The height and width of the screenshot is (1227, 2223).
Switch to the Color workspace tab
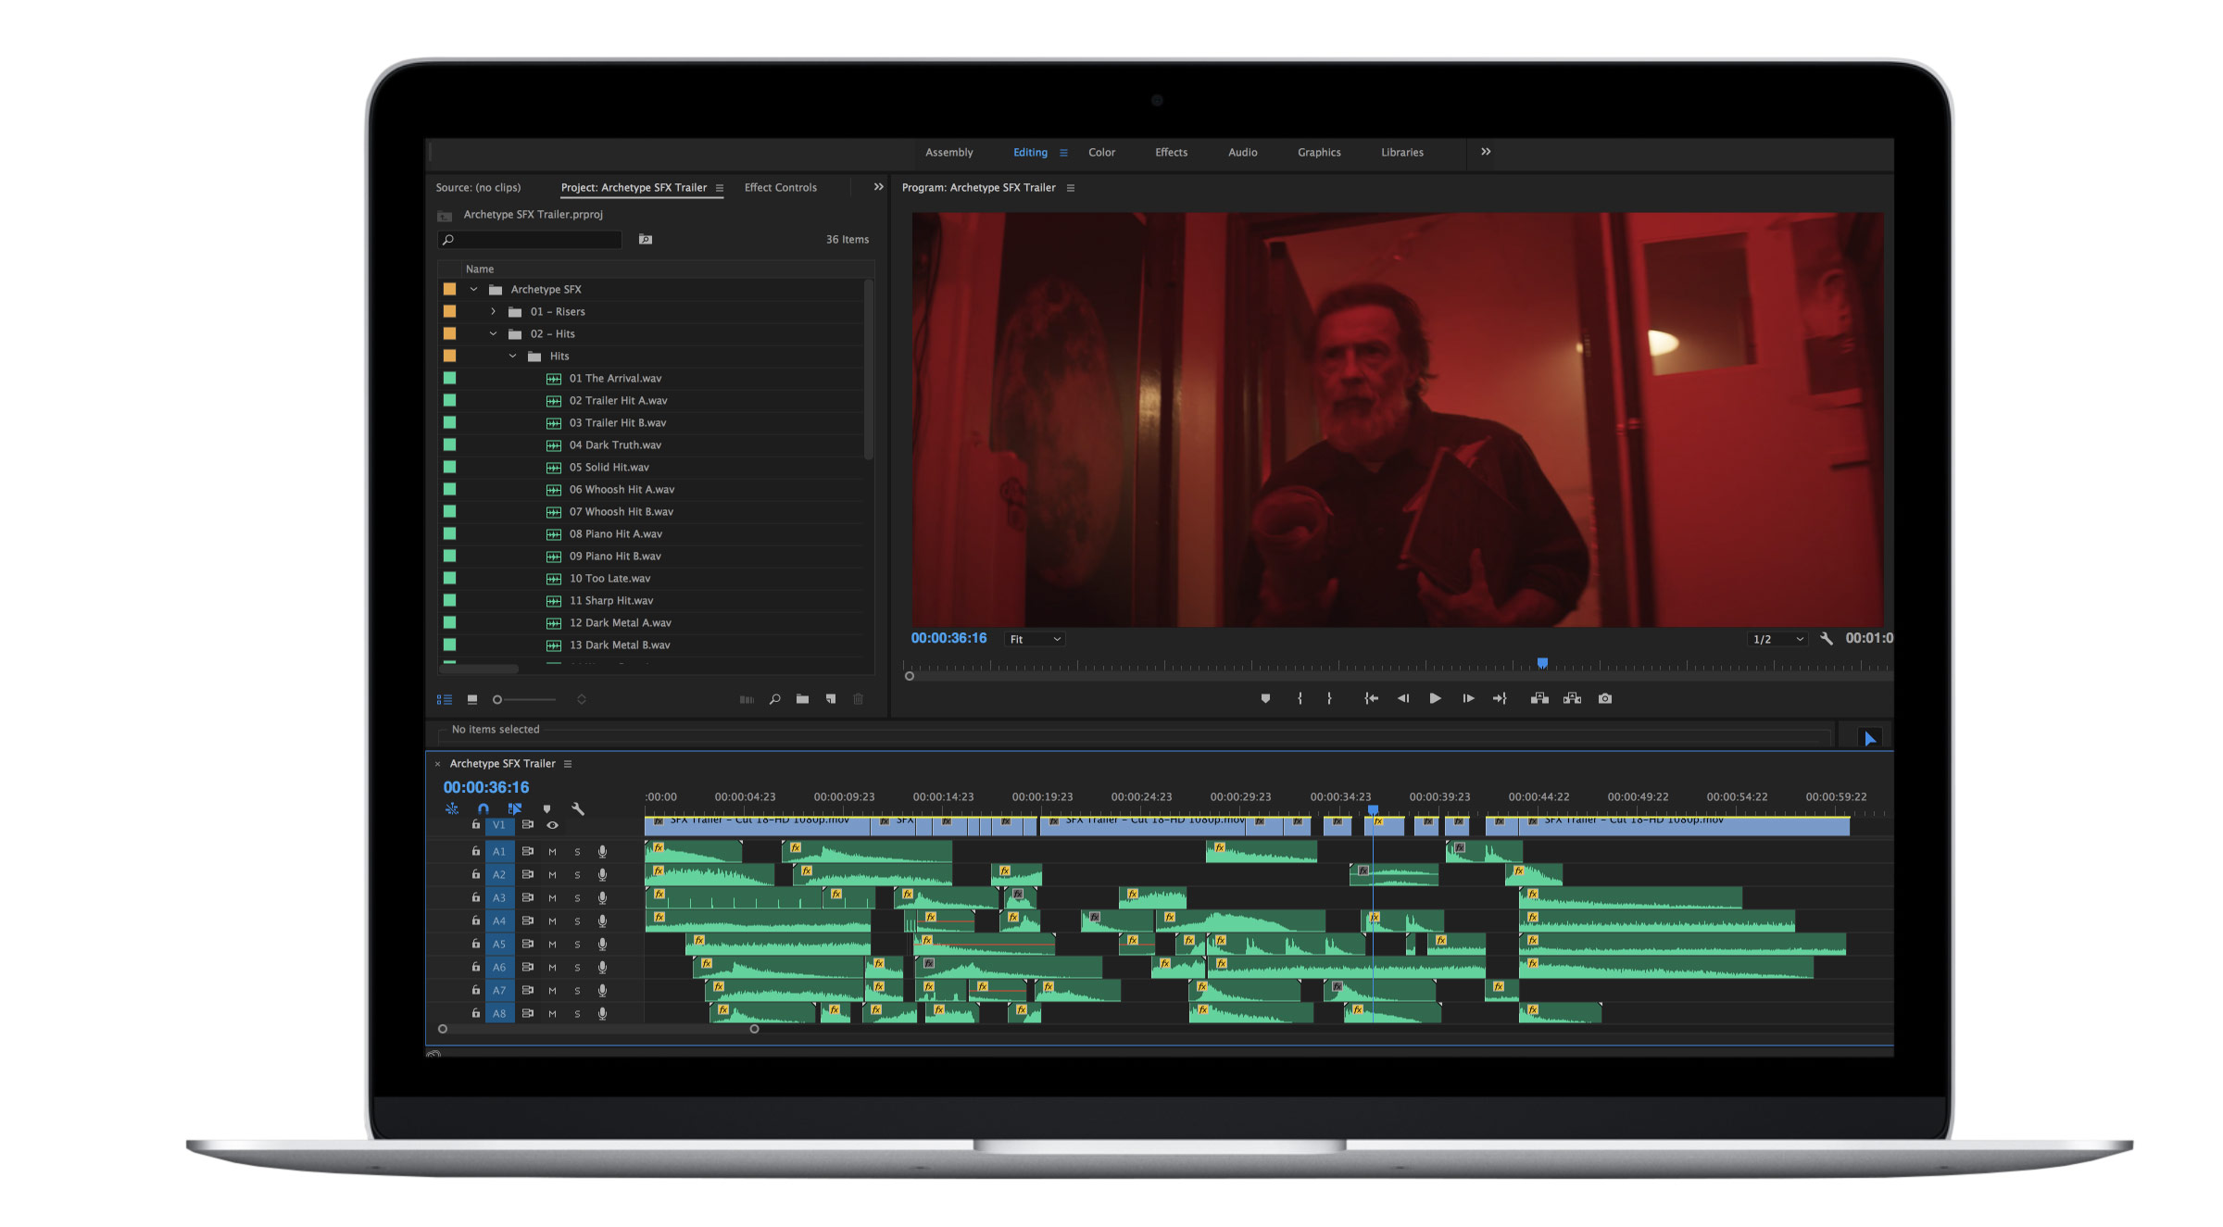click(1101, 153)
